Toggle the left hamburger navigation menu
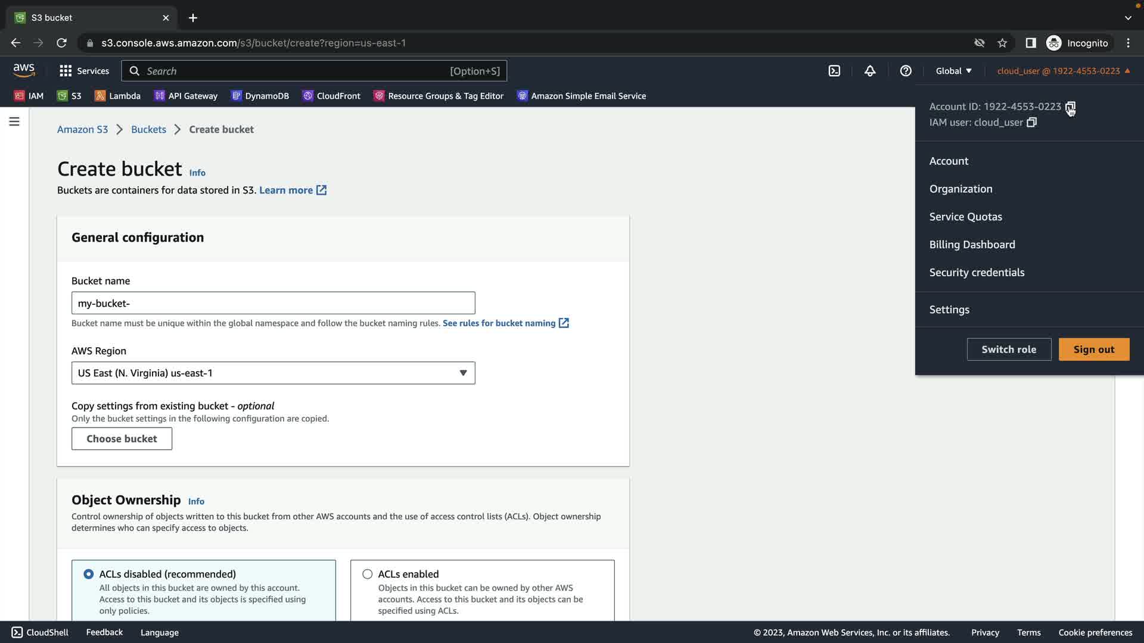The height and width of the screenshot is (643, 1144). [x=14, y=121]
